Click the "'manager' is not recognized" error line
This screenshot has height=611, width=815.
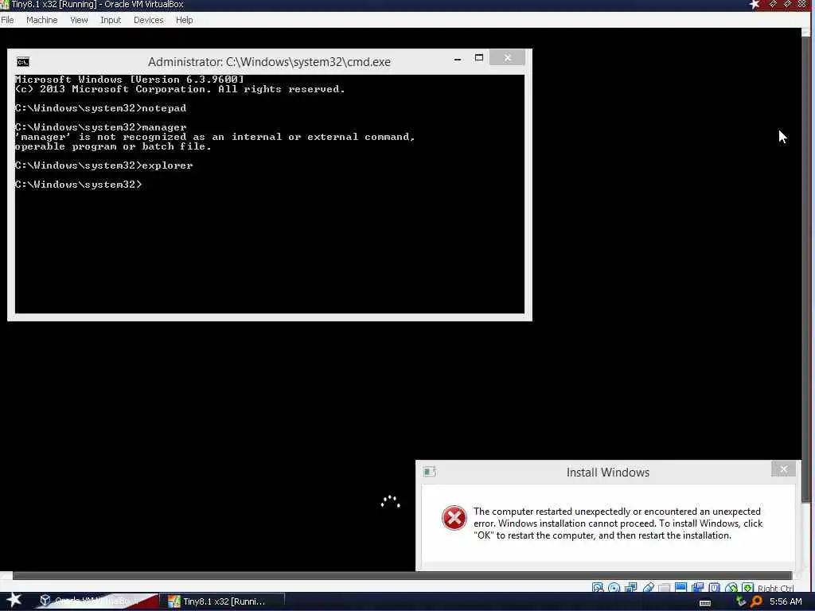[x=215, y=137]
